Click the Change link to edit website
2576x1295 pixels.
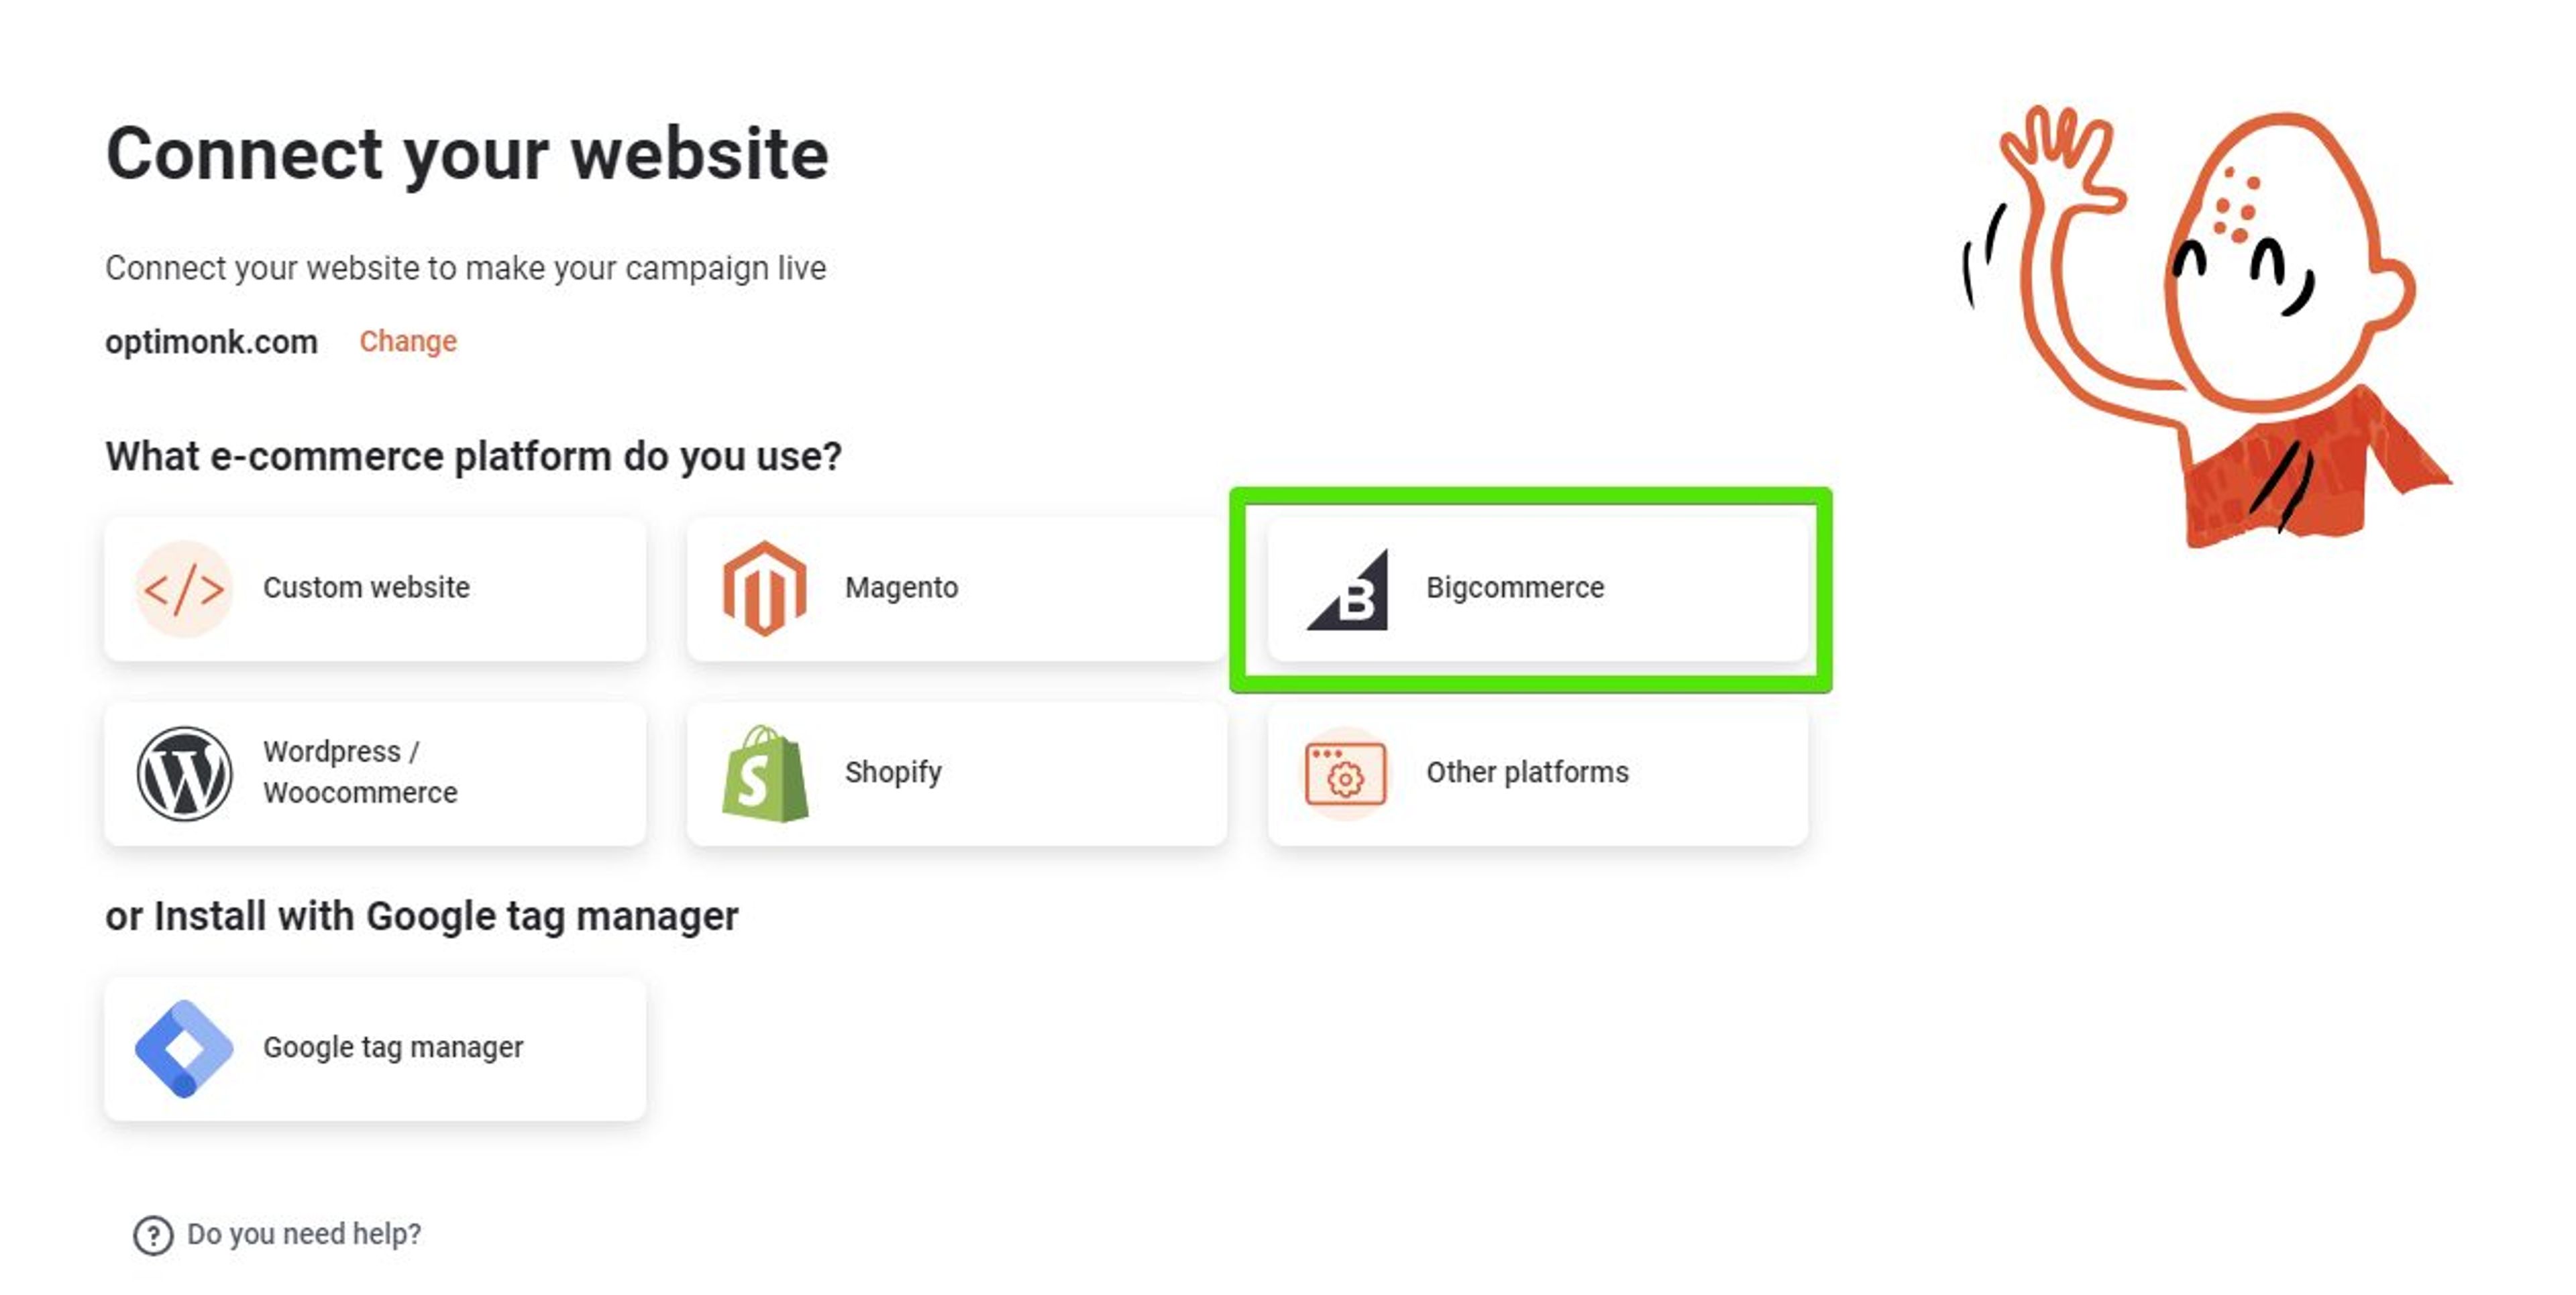pyautogui.click(x=406, y=341)
